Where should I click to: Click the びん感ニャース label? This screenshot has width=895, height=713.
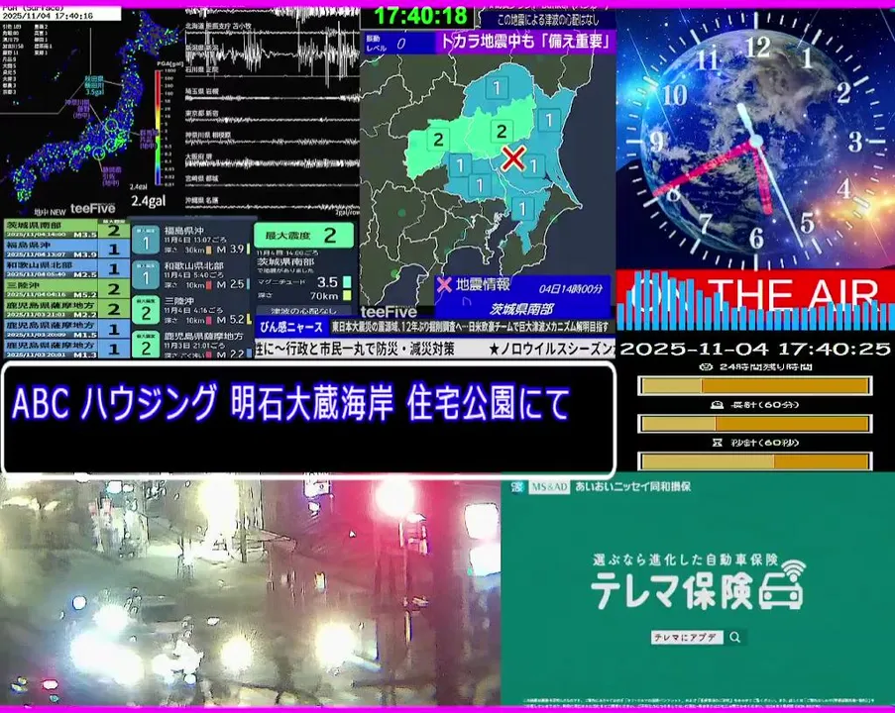pyautogui.click(x=291, y=327)
